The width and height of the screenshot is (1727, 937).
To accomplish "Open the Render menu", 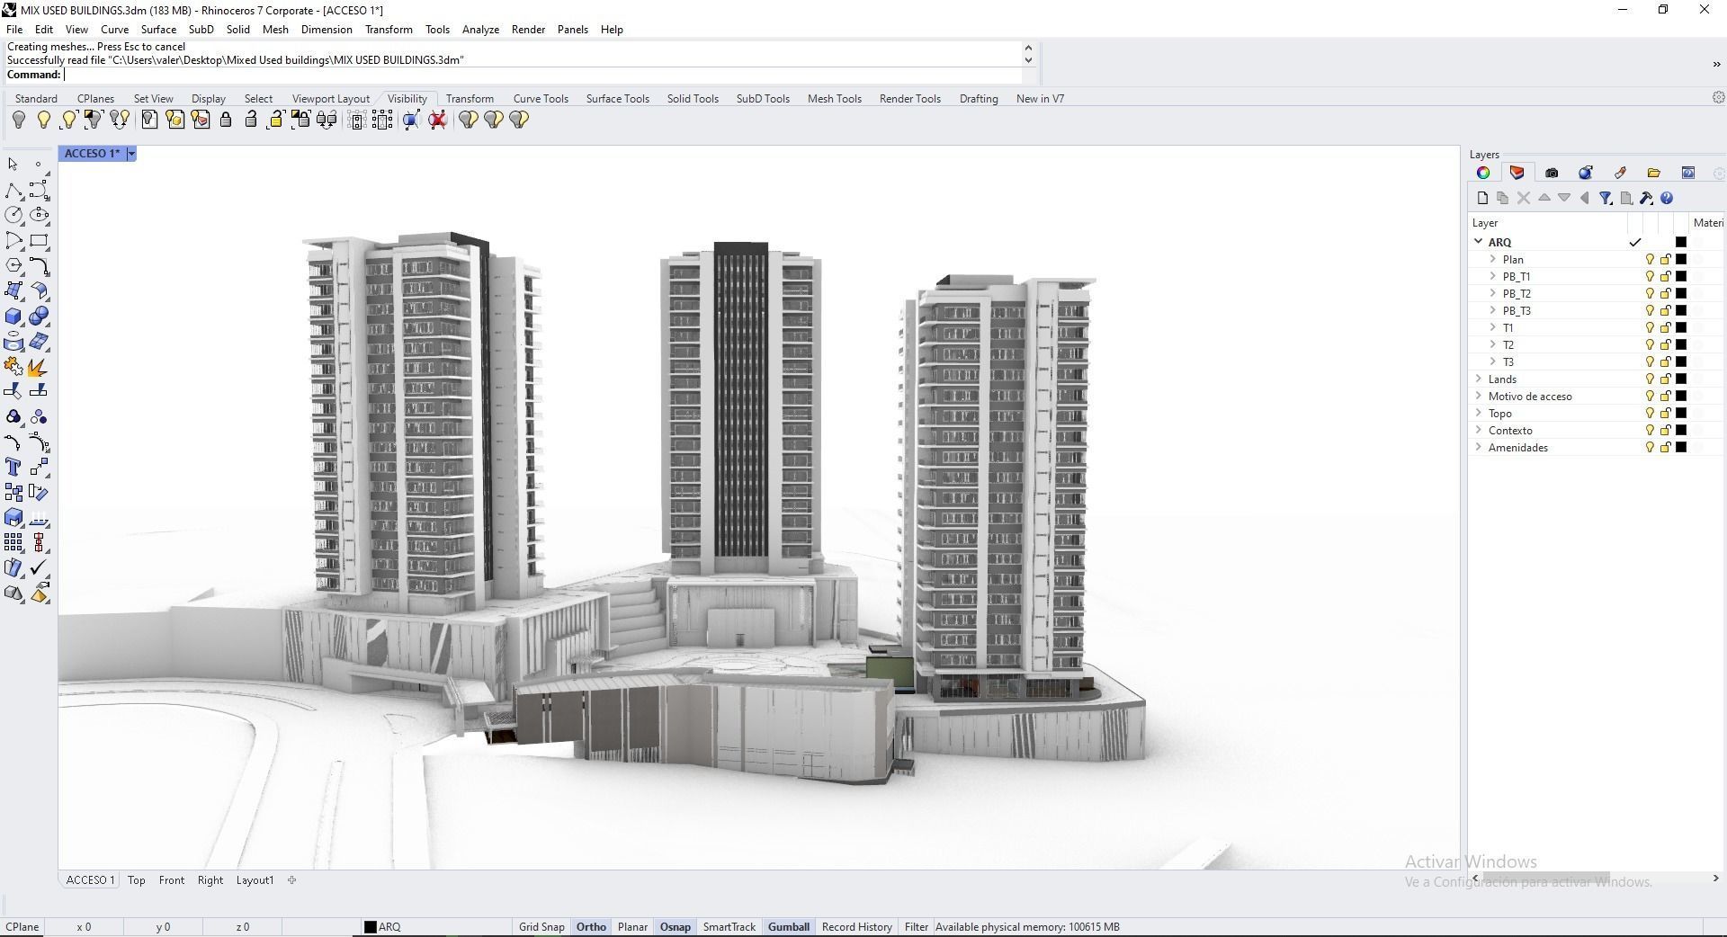I will coord(528,29).
